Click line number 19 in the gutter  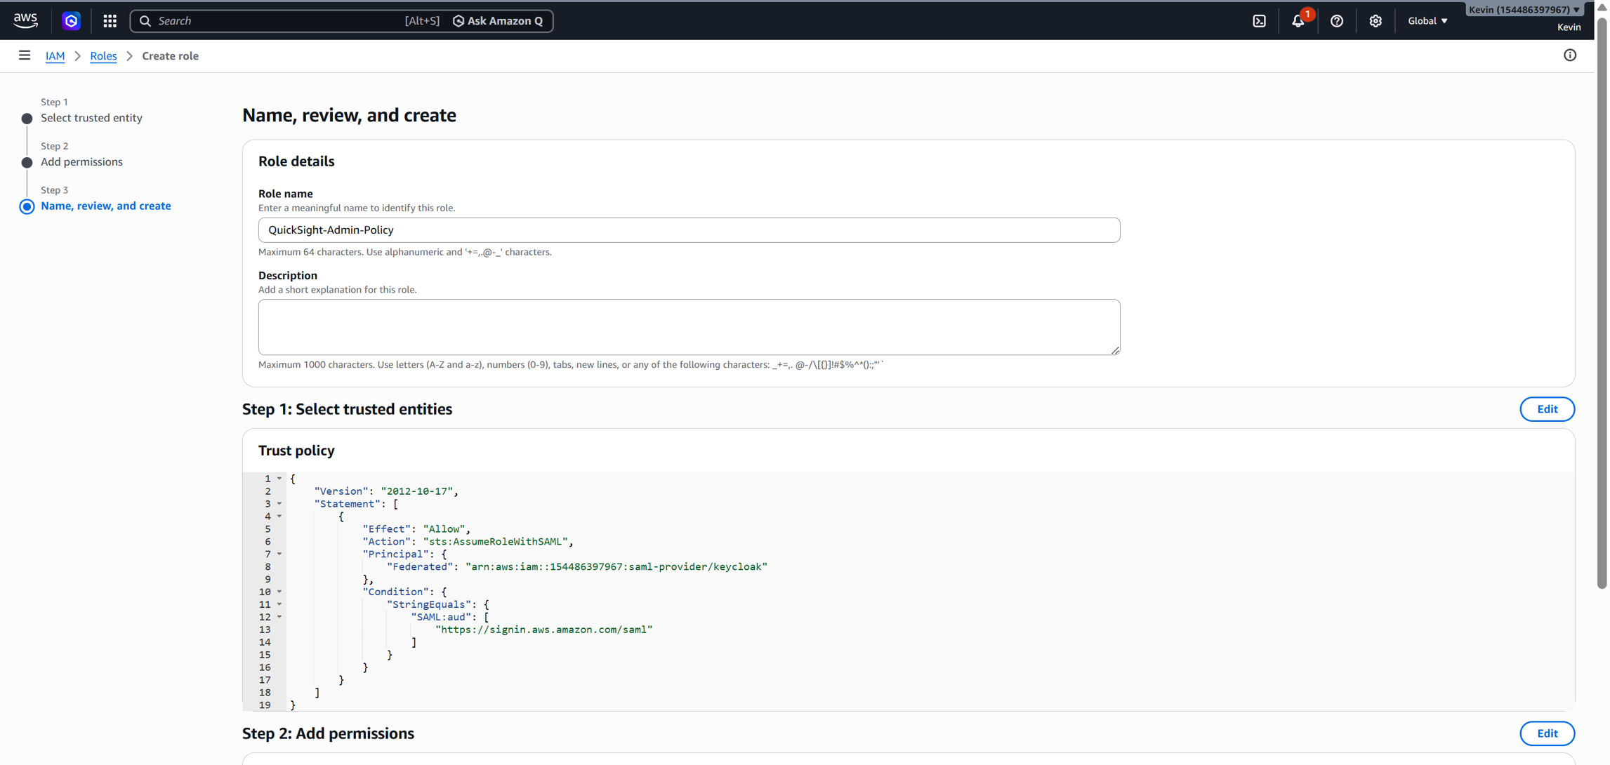[265, 705]
